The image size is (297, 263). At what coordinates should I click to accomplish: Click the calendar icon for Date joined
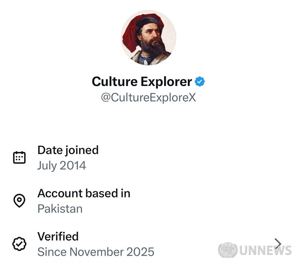[19, 158]
